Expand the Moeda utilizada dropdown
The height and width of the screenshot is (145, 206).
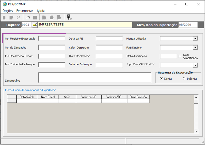pyautogui.click(x=195, y=39)
